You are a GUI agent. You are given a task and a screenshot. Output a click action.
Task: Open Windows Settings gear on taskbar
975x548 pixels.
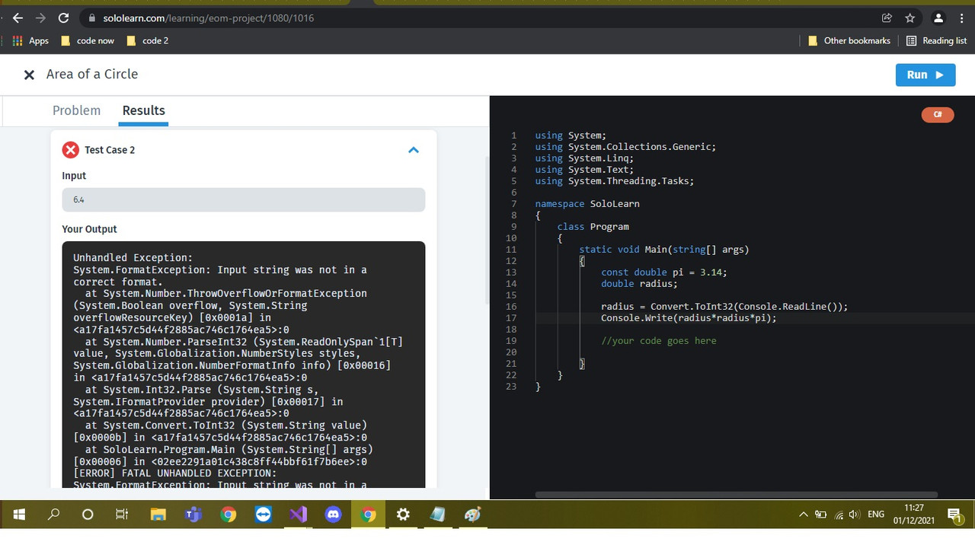(x=403, y=515)
